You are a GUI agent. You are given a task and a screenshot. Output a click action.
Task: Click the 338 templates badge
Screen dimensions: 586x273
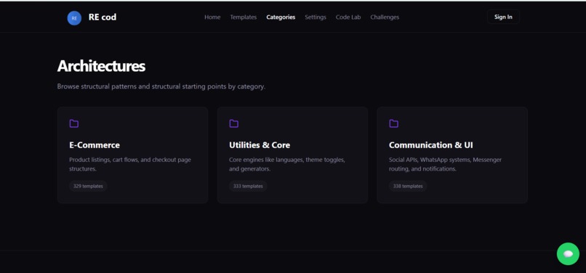tap(408, 186)
